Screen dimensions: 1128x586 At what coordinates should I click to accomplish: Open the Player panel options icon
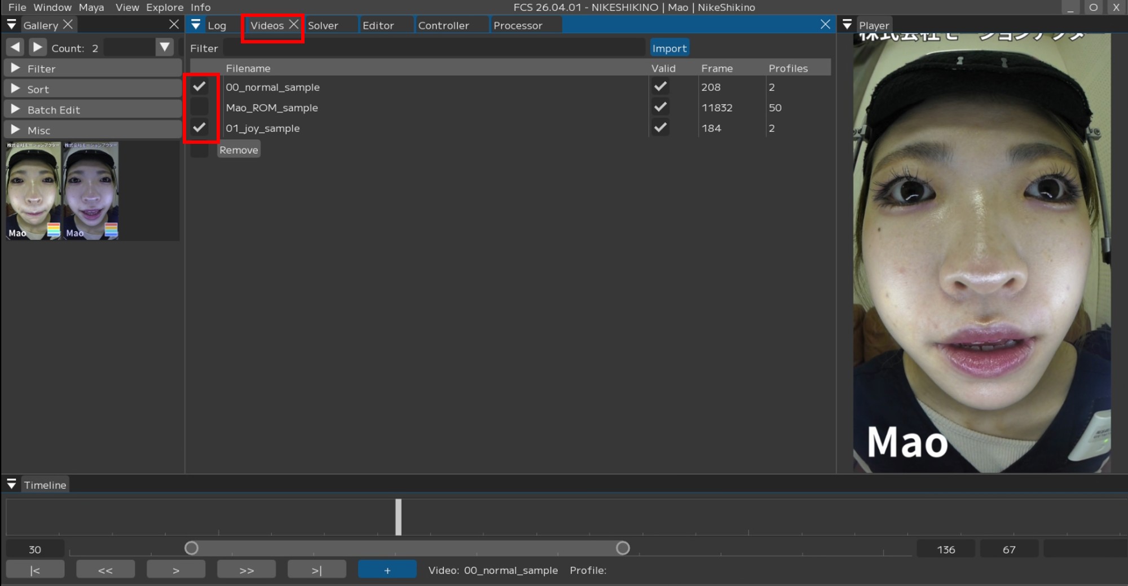[848, 24]
